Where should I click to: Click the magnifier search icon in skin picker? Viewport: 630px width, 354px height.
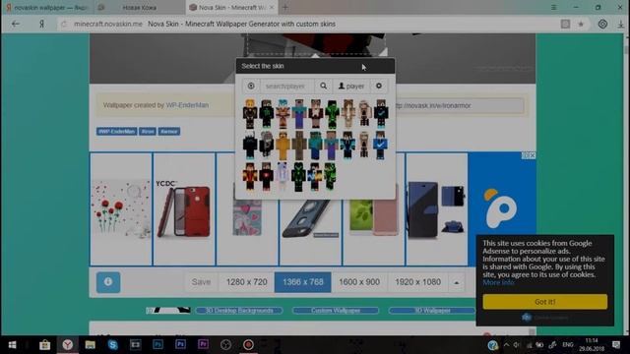(324, 86)
